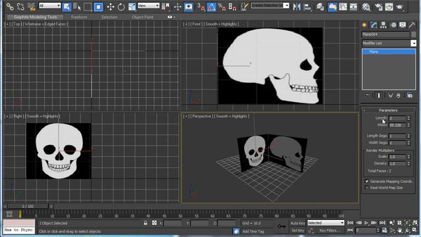Open reference coordinate system 'View' dropdown

click(x=149, y=5)
